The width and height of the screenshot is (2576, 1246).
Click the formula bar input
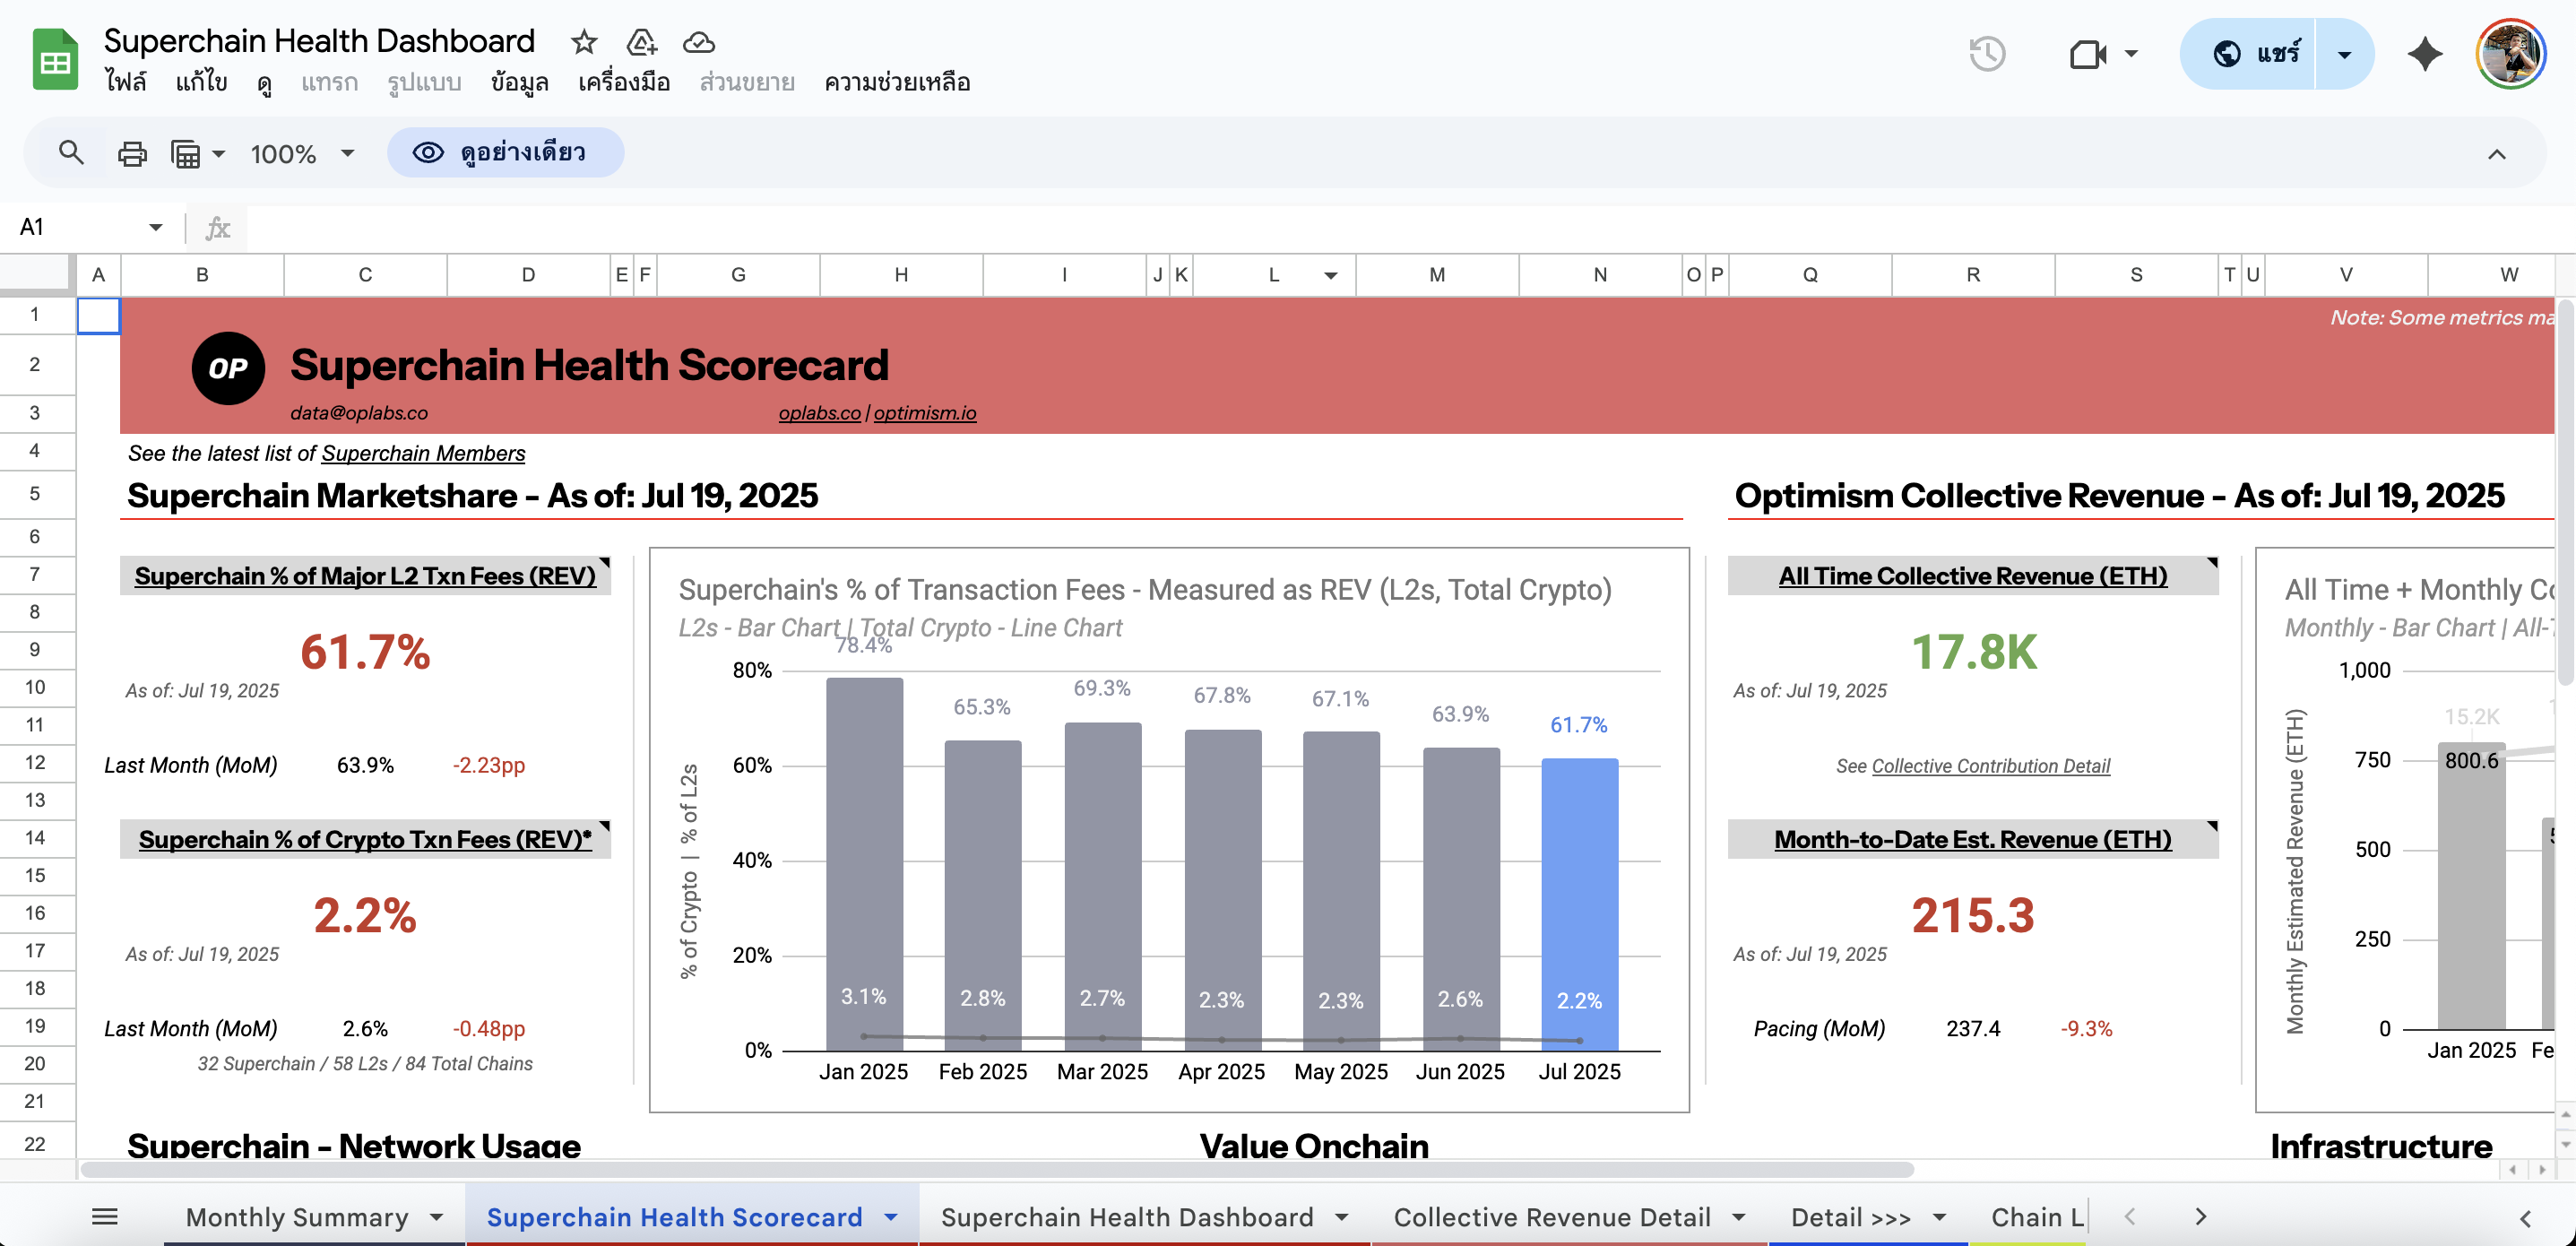[x=1410, y=228]
